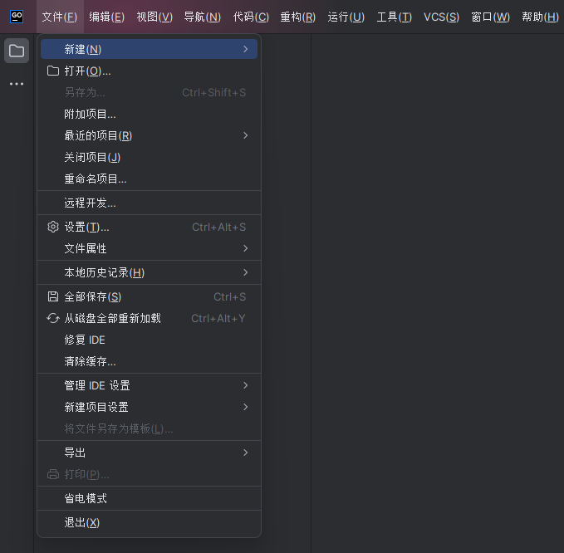Click the printer icon beside 打印(P)...
Image resolution: width=564 pixels, height=553 pixels.
[53, 474]
